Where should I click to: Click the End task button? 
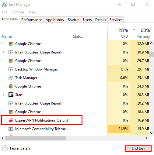(138, 148)
